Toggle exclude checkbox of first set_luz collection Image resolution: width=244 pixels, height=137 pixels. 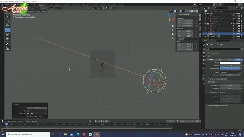231,14
